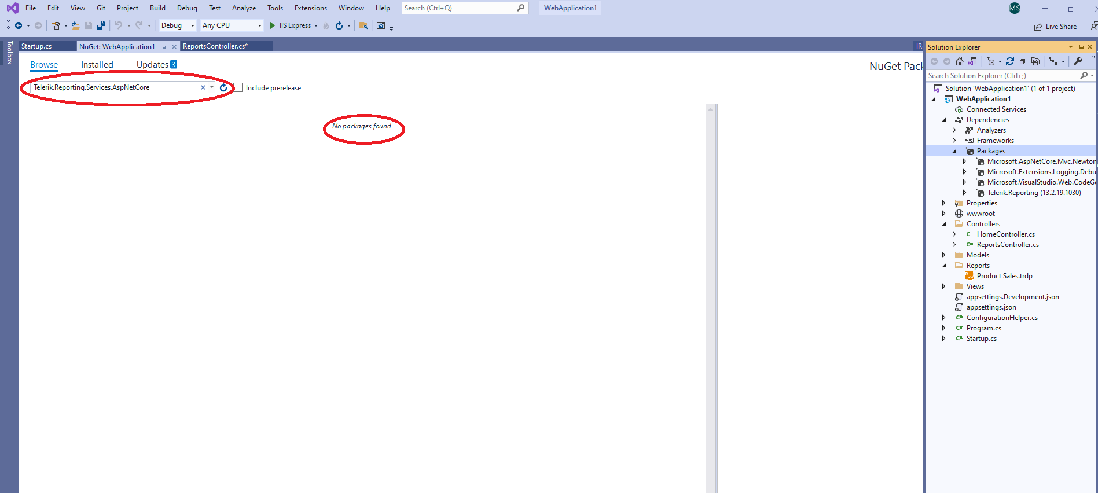The image size is (1098, 493).
Task: Click the Solution Explorer Home icon
Action: [960, 61]
